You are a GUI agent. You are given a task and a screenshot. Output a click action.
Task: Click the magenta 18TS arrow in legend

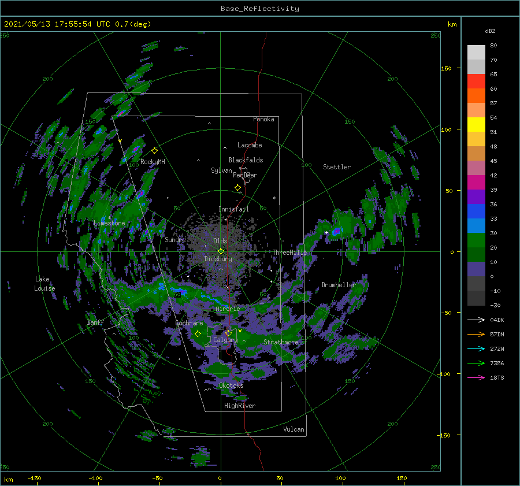point(476,377)
